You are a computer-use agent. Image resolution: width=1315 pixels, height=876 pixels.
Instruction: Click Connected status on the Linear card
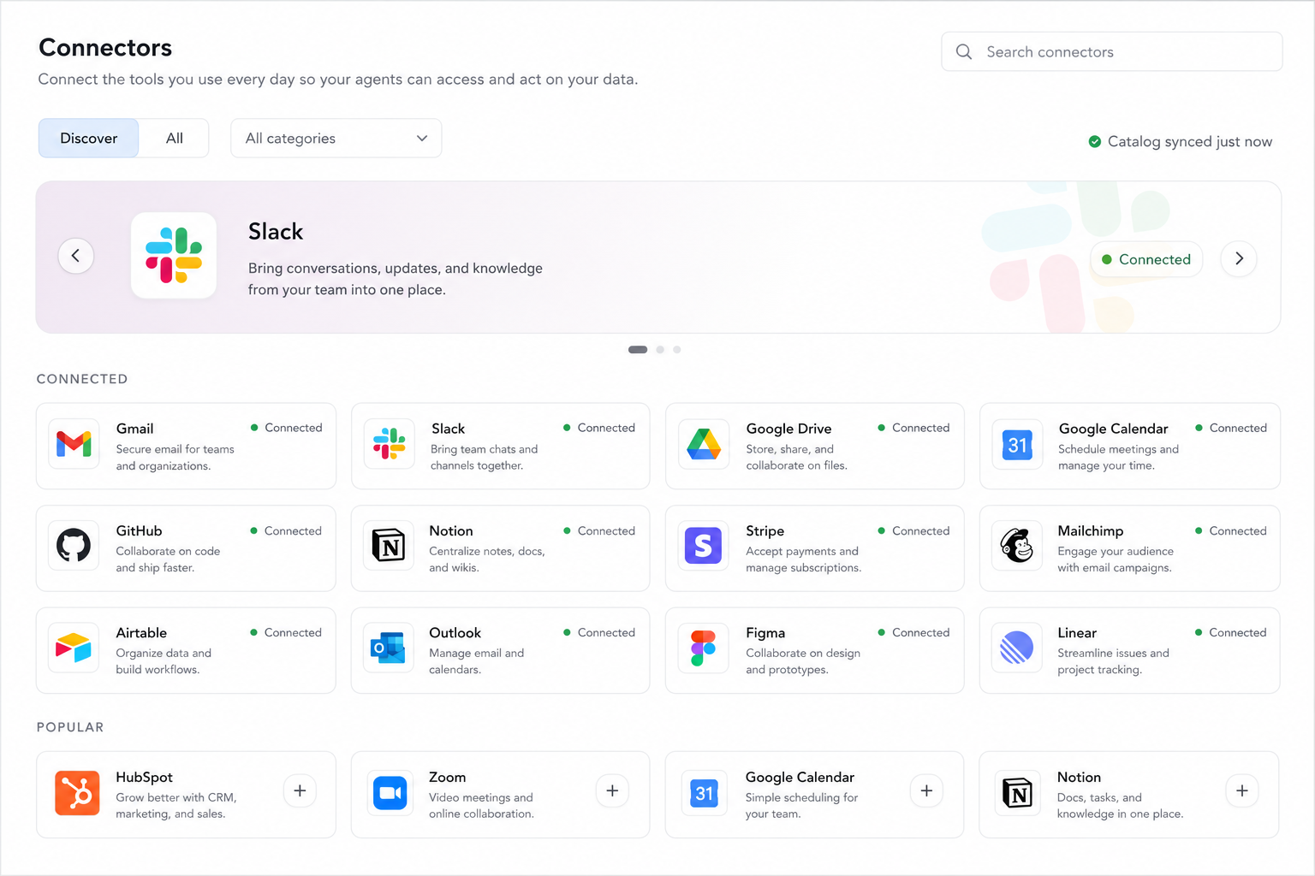pos(1231,632)
